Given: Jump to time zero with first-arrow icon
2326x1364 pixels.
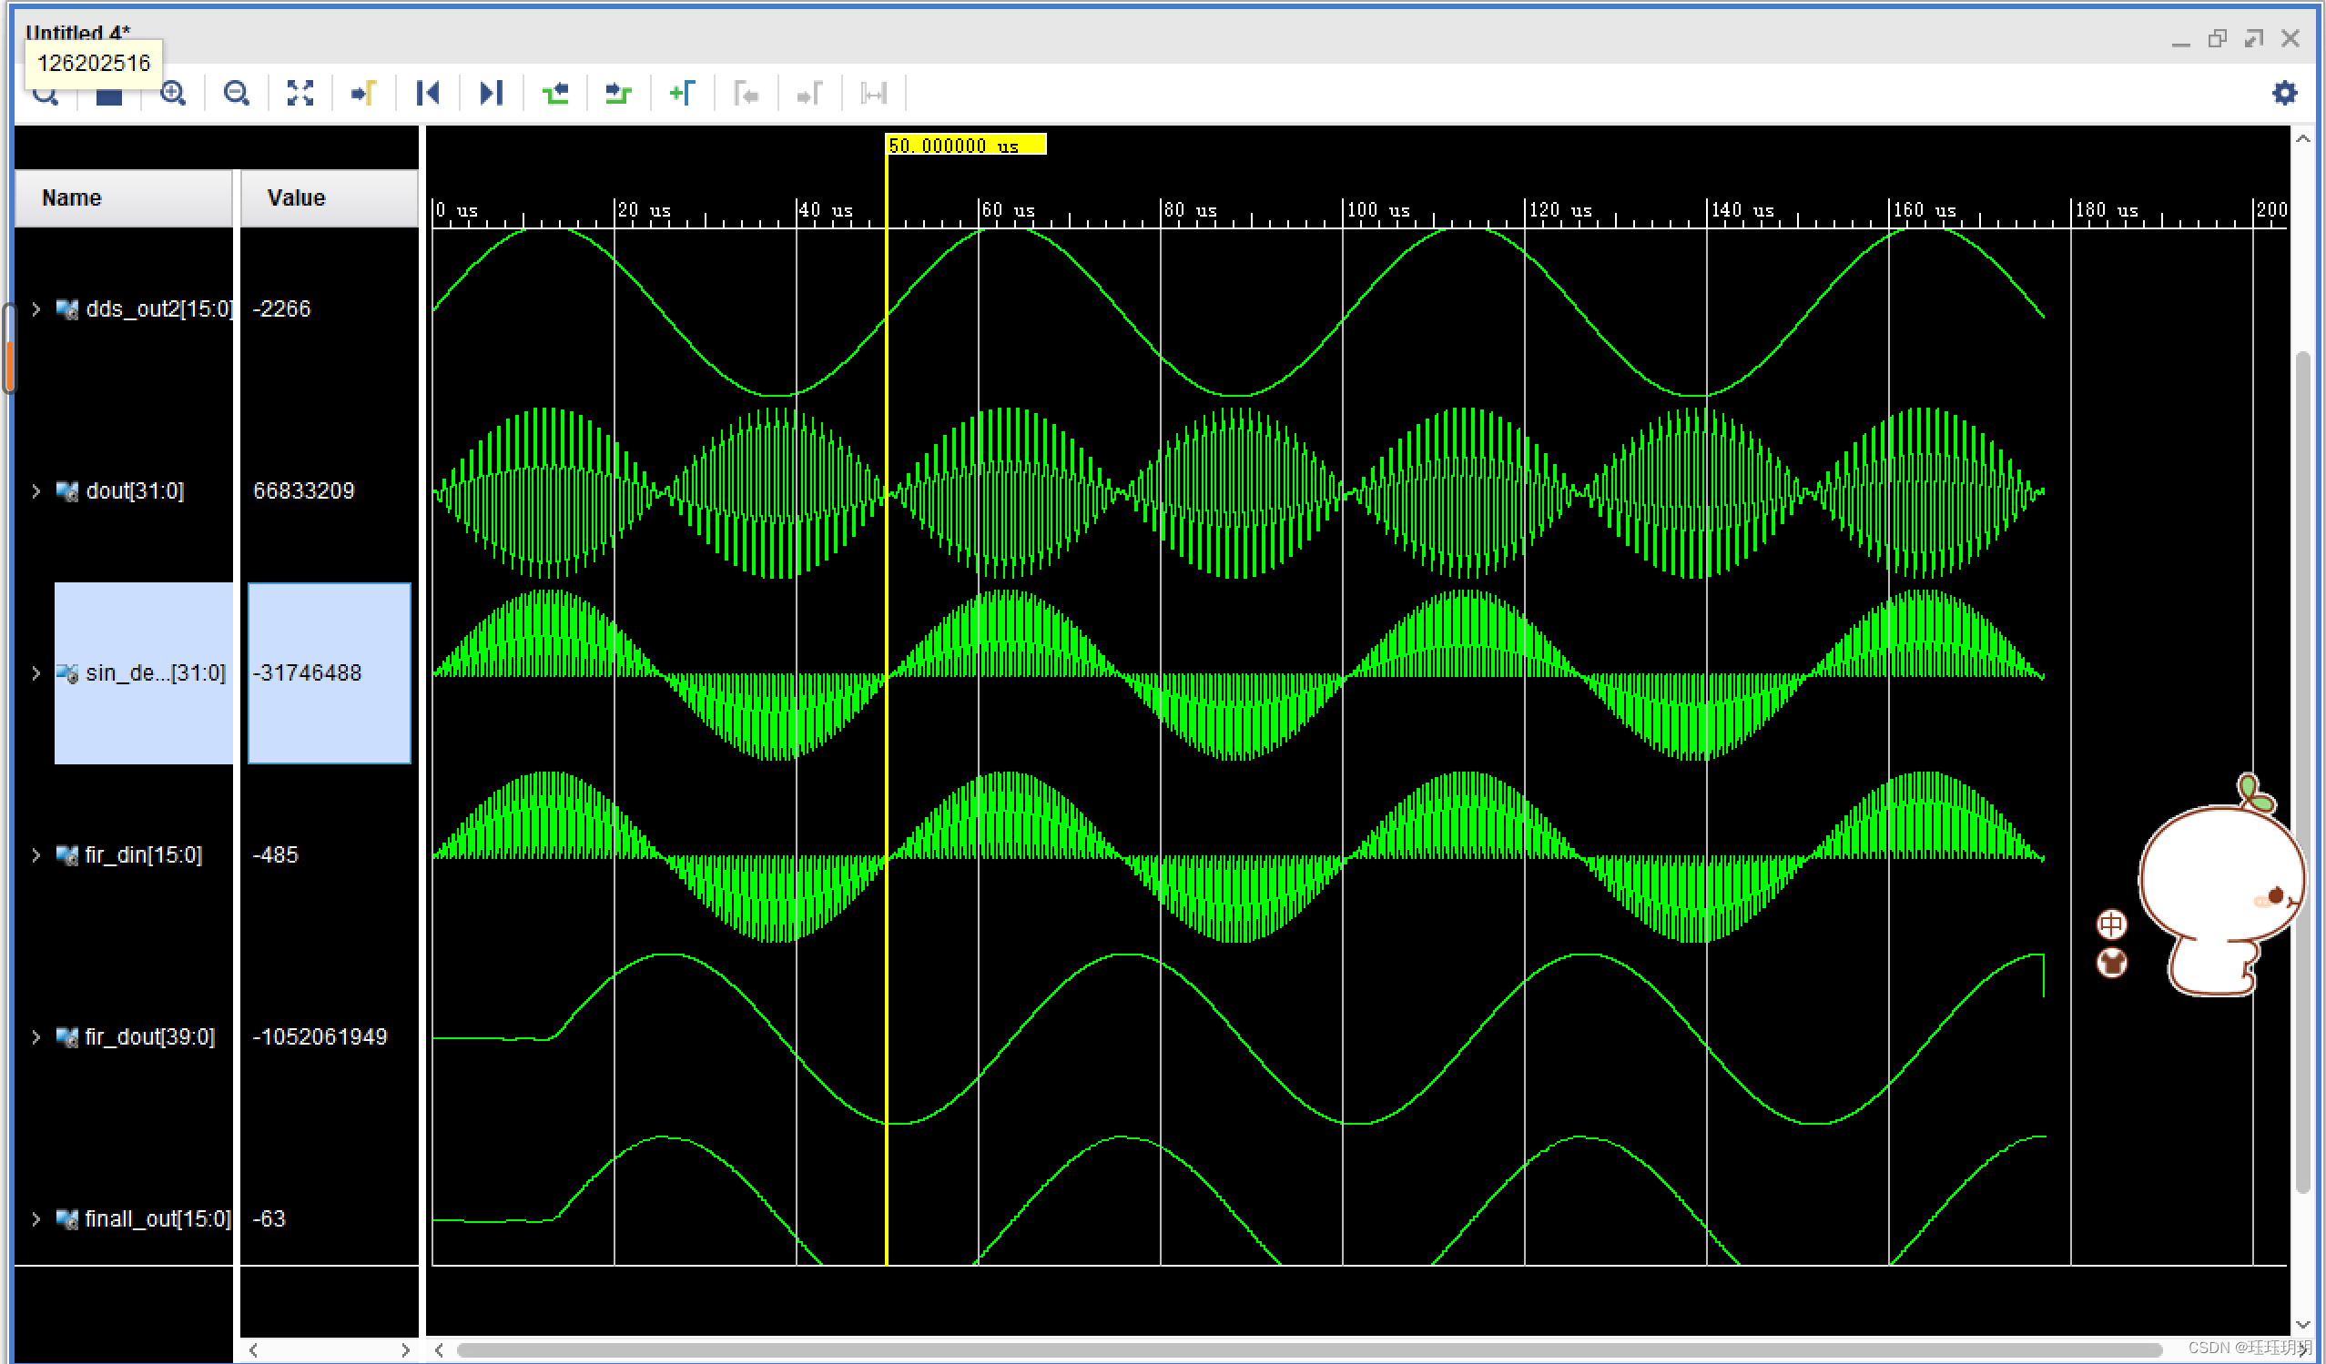Looking at the screenshot, I should click(427, 93).
